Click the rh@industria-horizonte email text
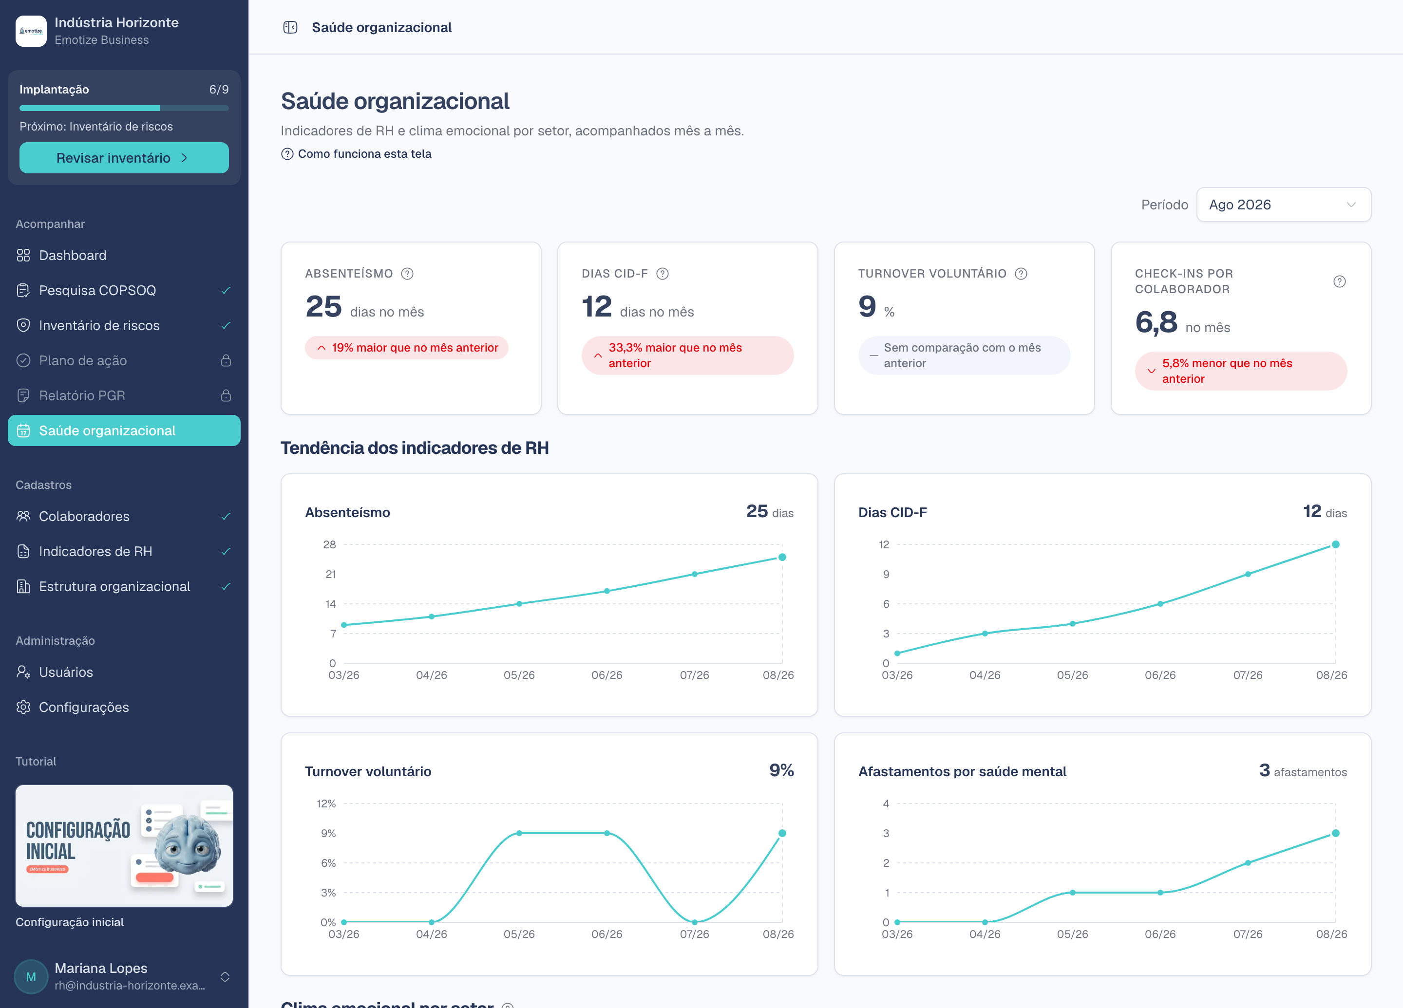Viewport: 1403px width, 1008px height. (130, 986)
